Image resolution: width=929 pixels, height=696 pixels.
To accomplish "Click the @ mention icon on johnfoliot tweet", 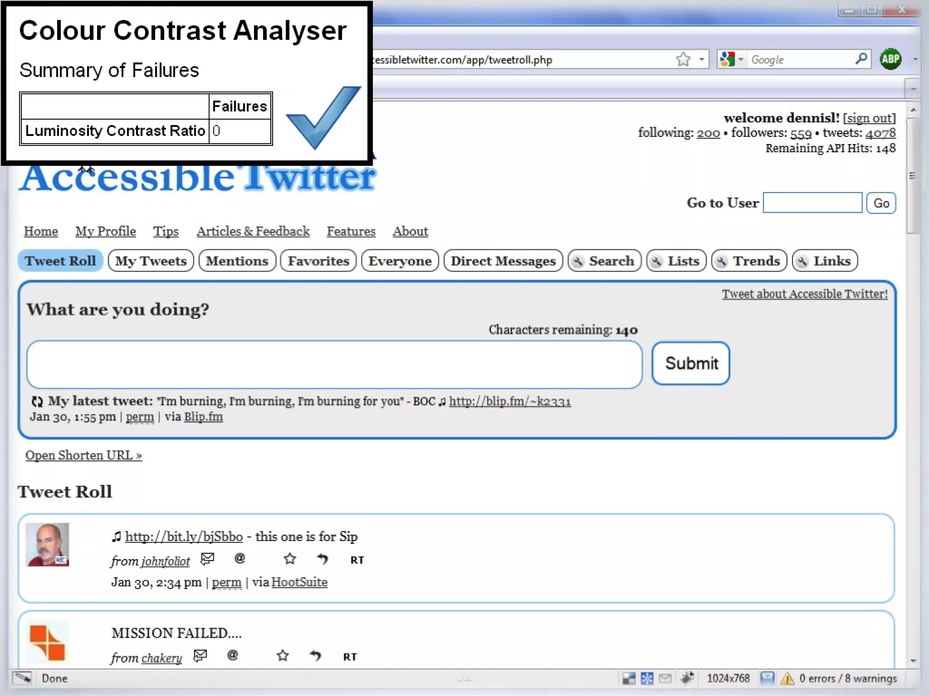I will pyautogui.click(x=240, y=558).
